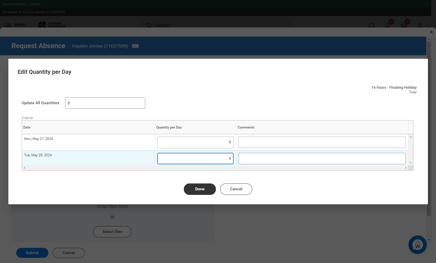Viewport: 436px width, 263px height.
Task: Click the search magnifier icon
Action: click(149, 25)
